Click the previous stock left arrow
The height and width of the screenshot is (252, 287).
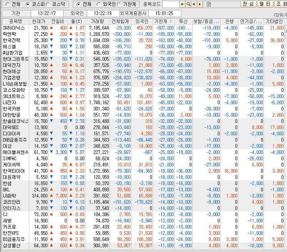(x=194, y=4)
